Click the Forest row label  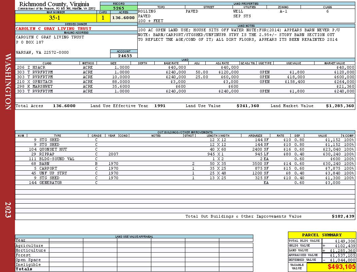(x=23, y=255)
